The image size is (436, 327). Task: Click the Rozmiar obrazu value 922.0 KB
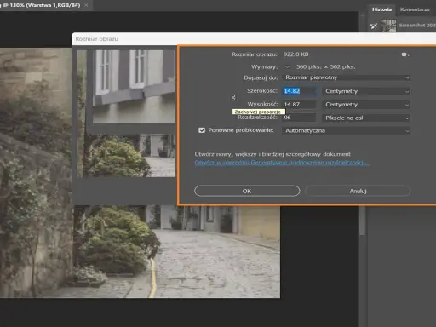point(295,54)
